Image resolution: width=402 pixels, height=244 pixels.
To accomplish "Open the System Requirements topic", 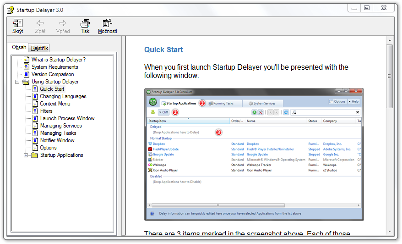I will pyautogui.click(x=54, y=67).
